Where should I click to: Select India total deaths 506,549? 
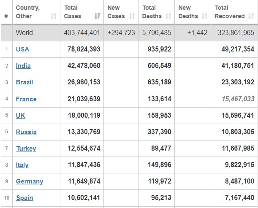(159, 65)
